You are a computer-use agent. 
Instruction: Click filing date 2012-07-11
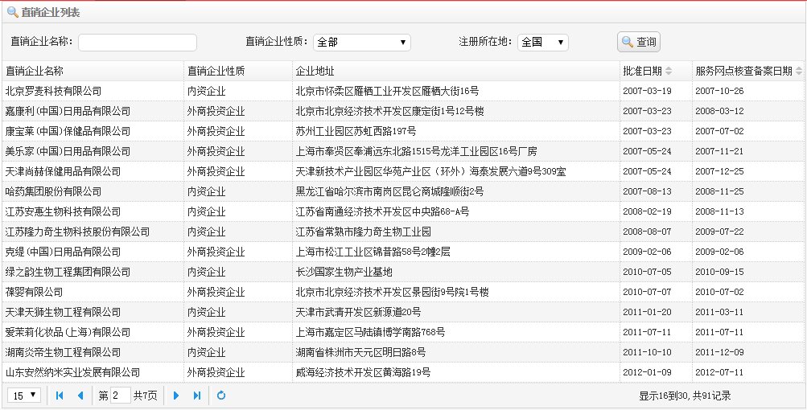(719, 372)
